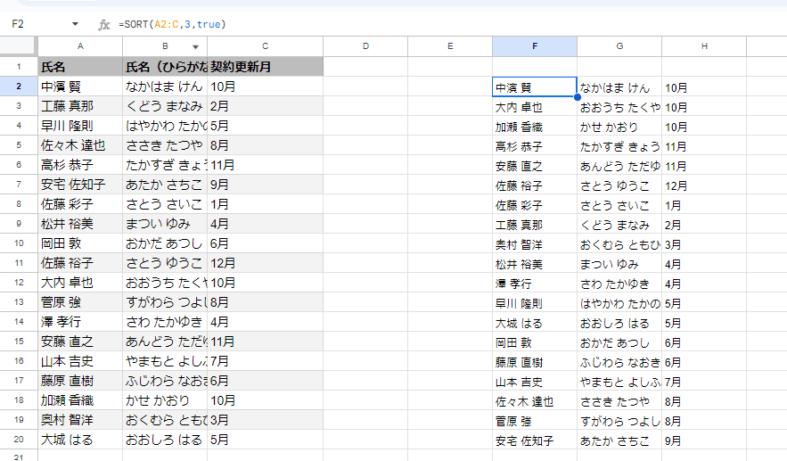Image resolution: width=787 pixels, height=461 pixels.
Task: Select column G header
Action: pyautogui.click(x=619, y=46)
